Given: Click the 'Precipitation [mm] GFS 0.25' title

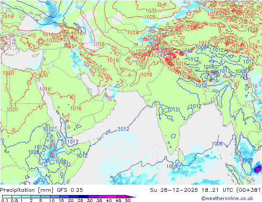Looking at the screenshot, I should [41, 190].
